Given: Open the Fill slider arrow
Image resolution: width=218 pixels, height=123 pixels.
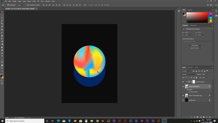Looking at the screenshot, I should click(x=207, y=78).
